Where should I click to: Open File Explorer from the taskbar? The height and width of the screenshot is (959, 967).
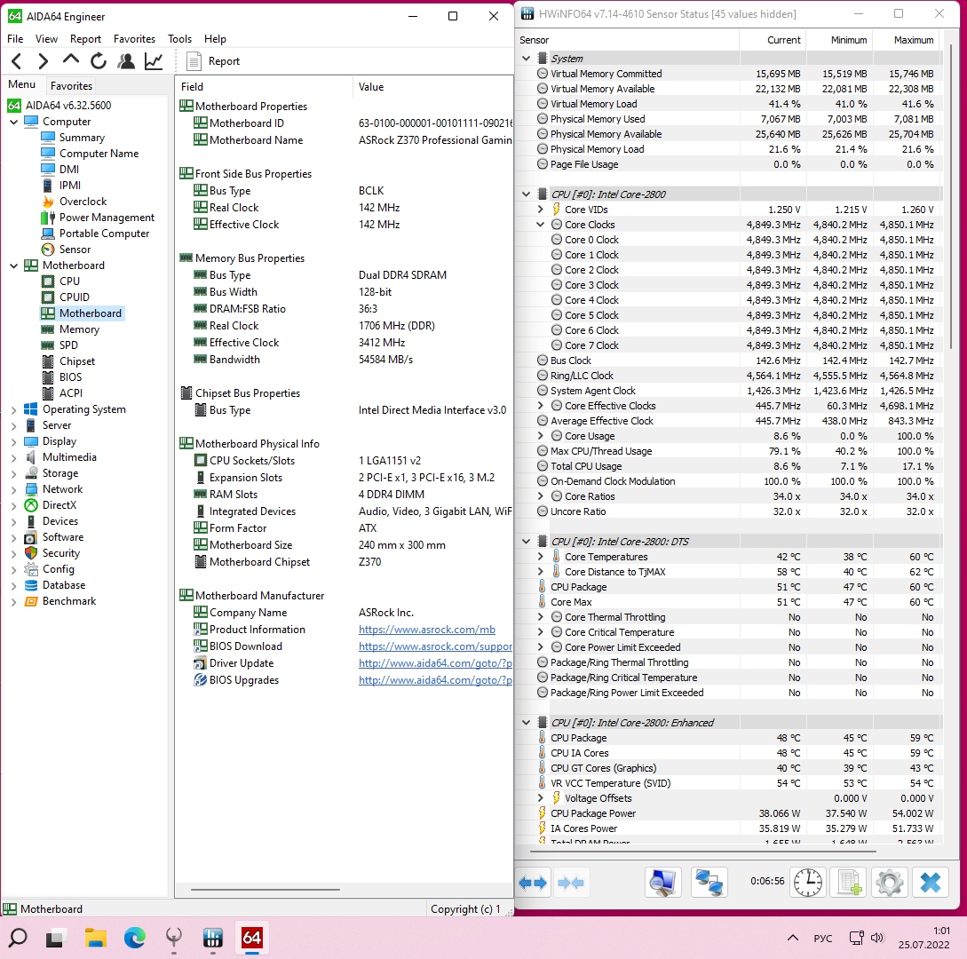(96, 938)
